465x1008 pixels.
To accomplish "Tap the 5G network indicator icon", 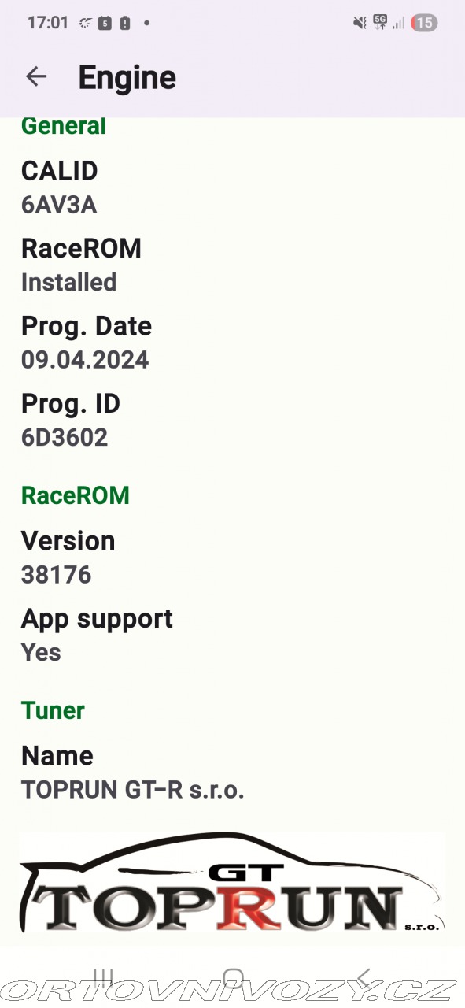I will [x=380, y=22].
